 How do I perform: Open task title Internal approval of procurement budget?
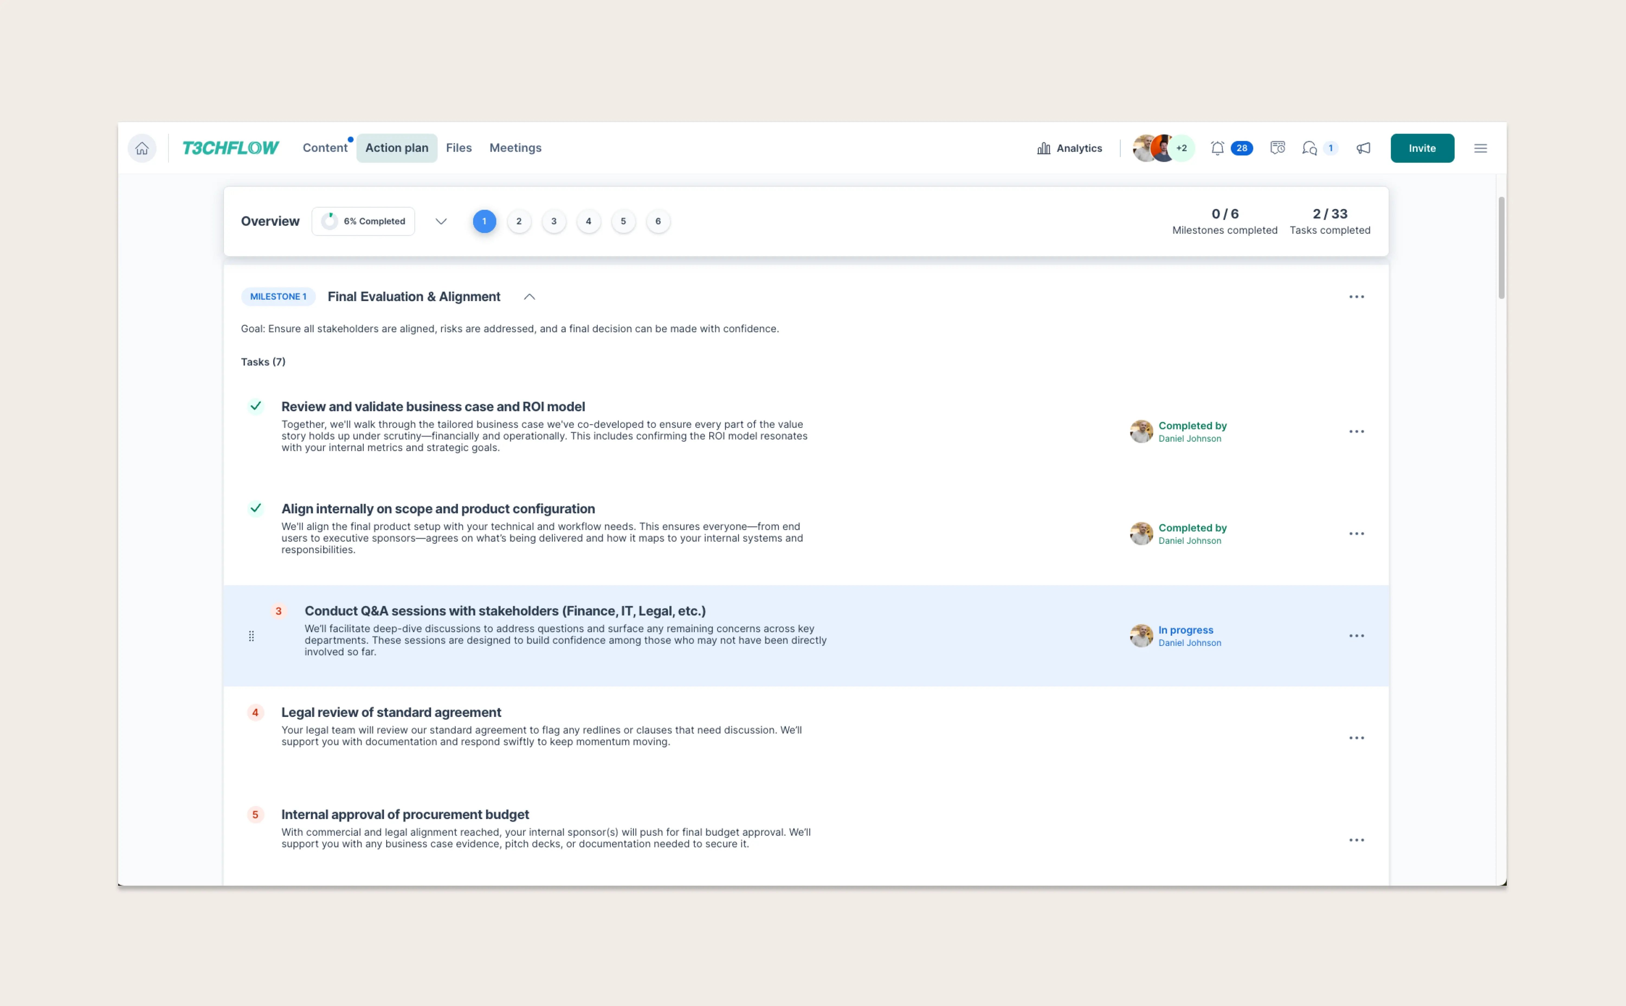click(405, 815)
